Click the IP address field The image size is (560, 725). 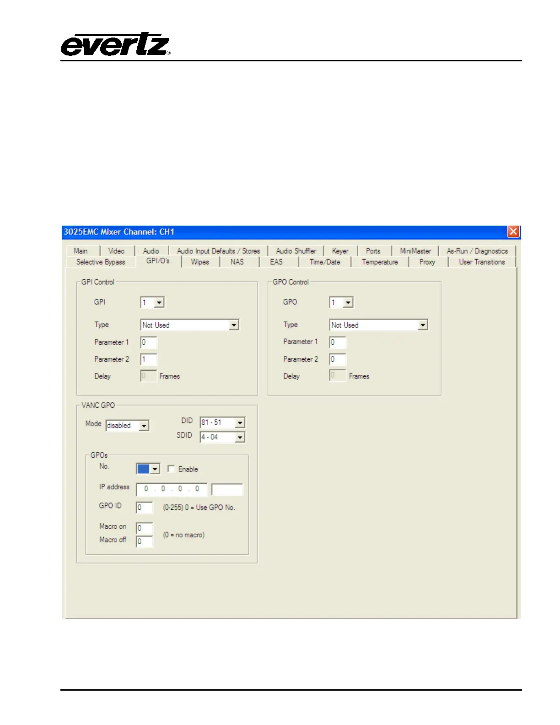pyautogui.click(x=172, y=489)
